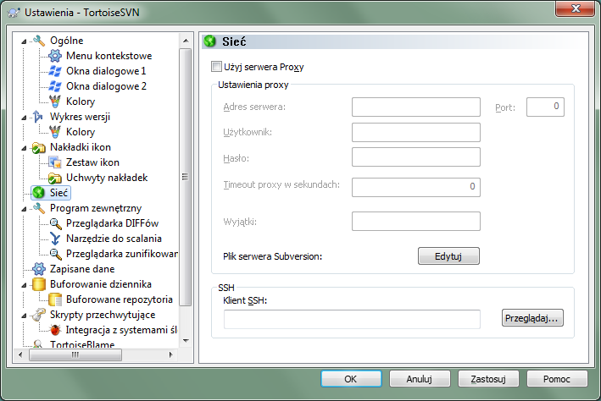This screenshot has width=601, height=401.
Task: Click the wrench icon beside Ogólne
Action: [x=39, y=40]
